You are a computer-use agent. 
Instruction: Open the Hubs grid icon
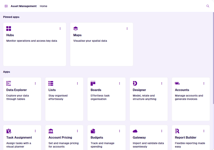[x=9, y=28]
